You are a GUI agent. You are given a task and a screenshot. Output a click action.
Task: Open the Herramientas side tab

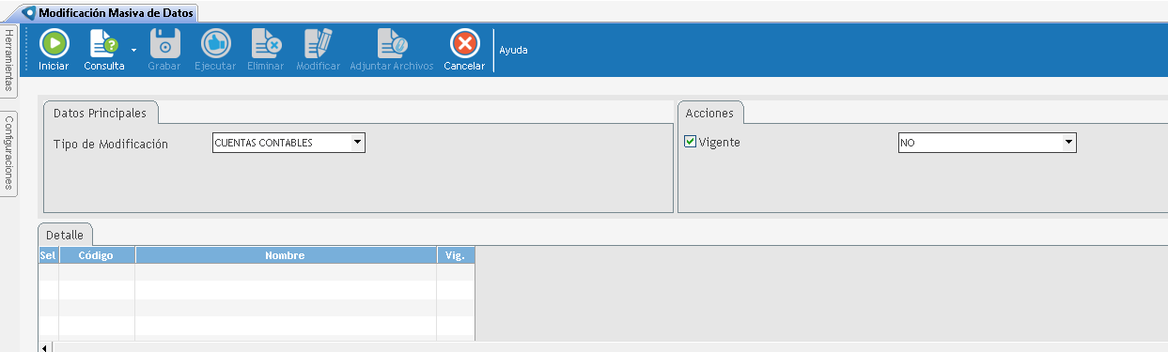[8, 61]
